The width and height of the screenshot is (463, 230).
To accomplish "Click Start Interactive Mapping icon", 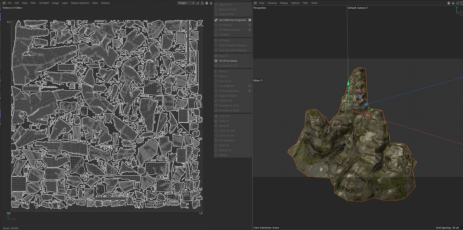I will point(216,45).
